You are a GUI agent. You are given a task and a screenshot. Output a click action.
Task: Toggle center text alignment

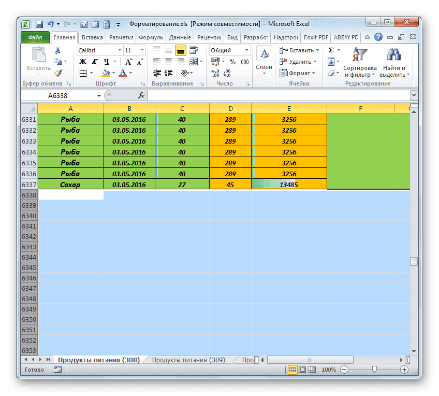(x=168, y=61)
